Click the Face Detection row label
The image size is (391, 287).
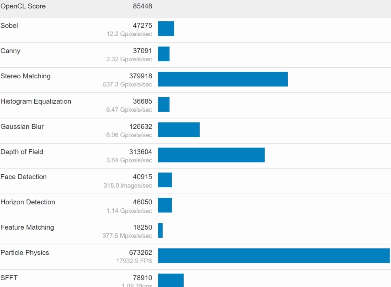coord(23,177)
